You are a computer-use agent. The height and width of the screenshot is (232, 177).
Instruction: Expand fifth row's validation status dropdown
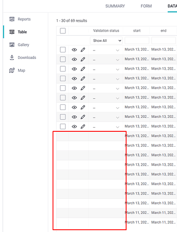(x=118, y=89)
